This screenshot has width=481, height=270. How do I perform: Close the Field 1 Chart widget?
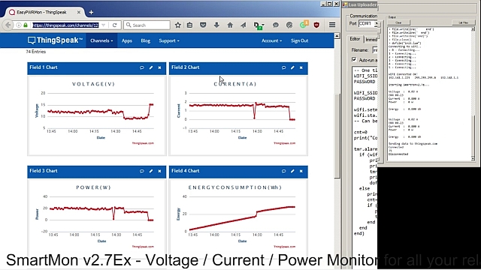click(x=159, y=67)
